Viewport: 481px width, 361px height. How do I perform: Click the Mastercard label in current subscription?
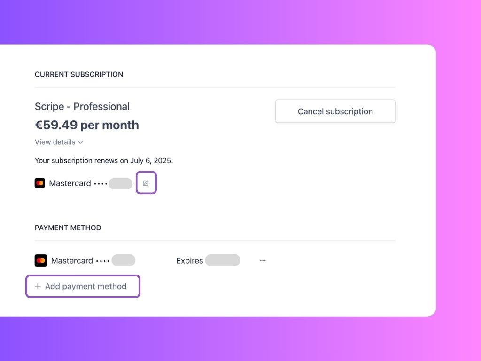pyautogui.click(x=70, y=183)
